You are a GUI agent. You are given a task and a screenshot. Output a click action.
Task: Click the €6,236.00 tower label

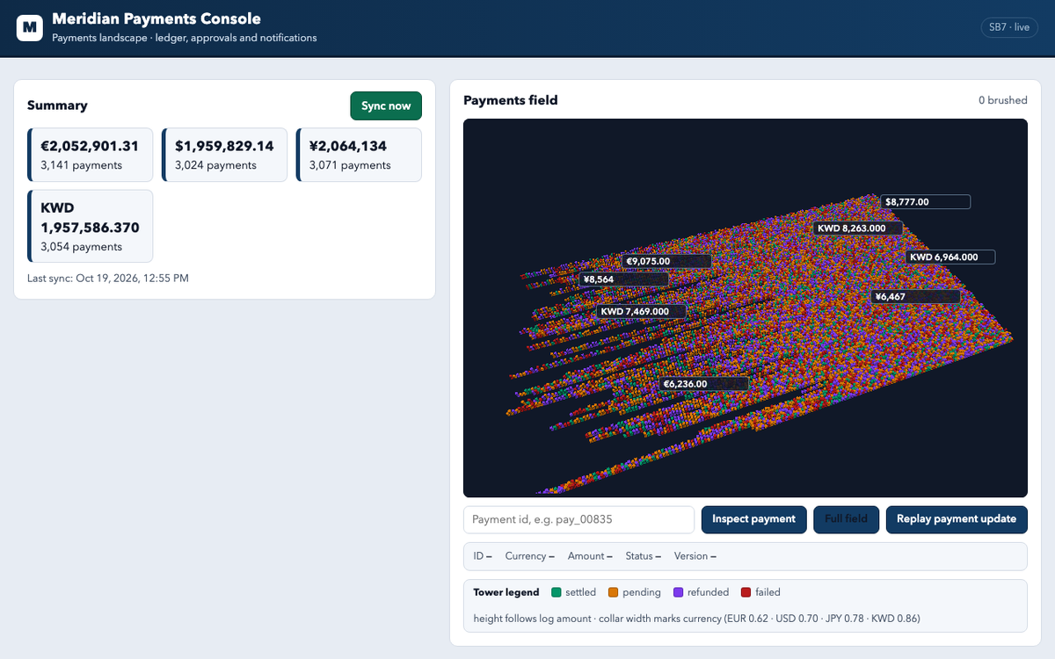coord(704,384)
